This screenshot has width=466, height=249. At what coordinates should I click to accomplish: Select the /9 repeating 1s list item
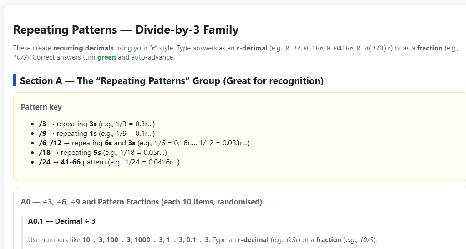tap(96, 134)
